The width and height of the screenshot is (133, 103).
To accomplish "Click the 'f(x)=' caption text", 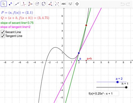I will [x=92, y=94].
